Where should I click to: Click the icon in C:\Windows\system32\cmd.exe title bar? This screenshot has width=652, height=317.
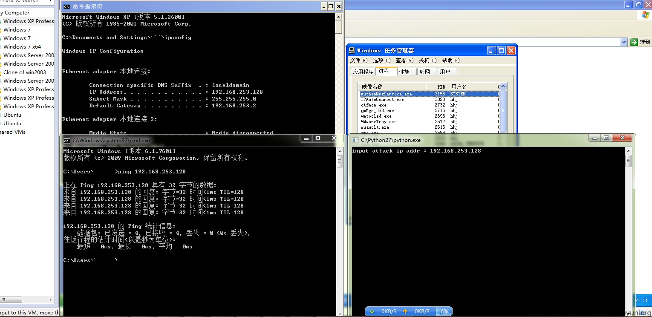[x=67, y=140]
